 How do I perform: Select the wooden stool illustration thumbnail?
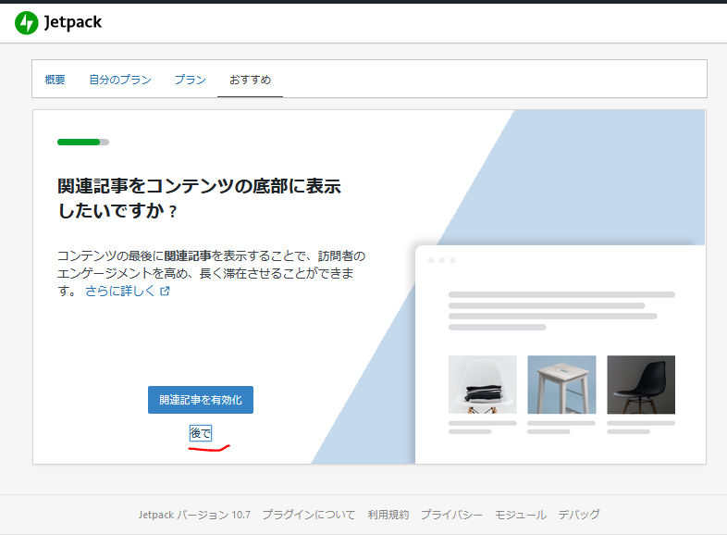point(561,384)
